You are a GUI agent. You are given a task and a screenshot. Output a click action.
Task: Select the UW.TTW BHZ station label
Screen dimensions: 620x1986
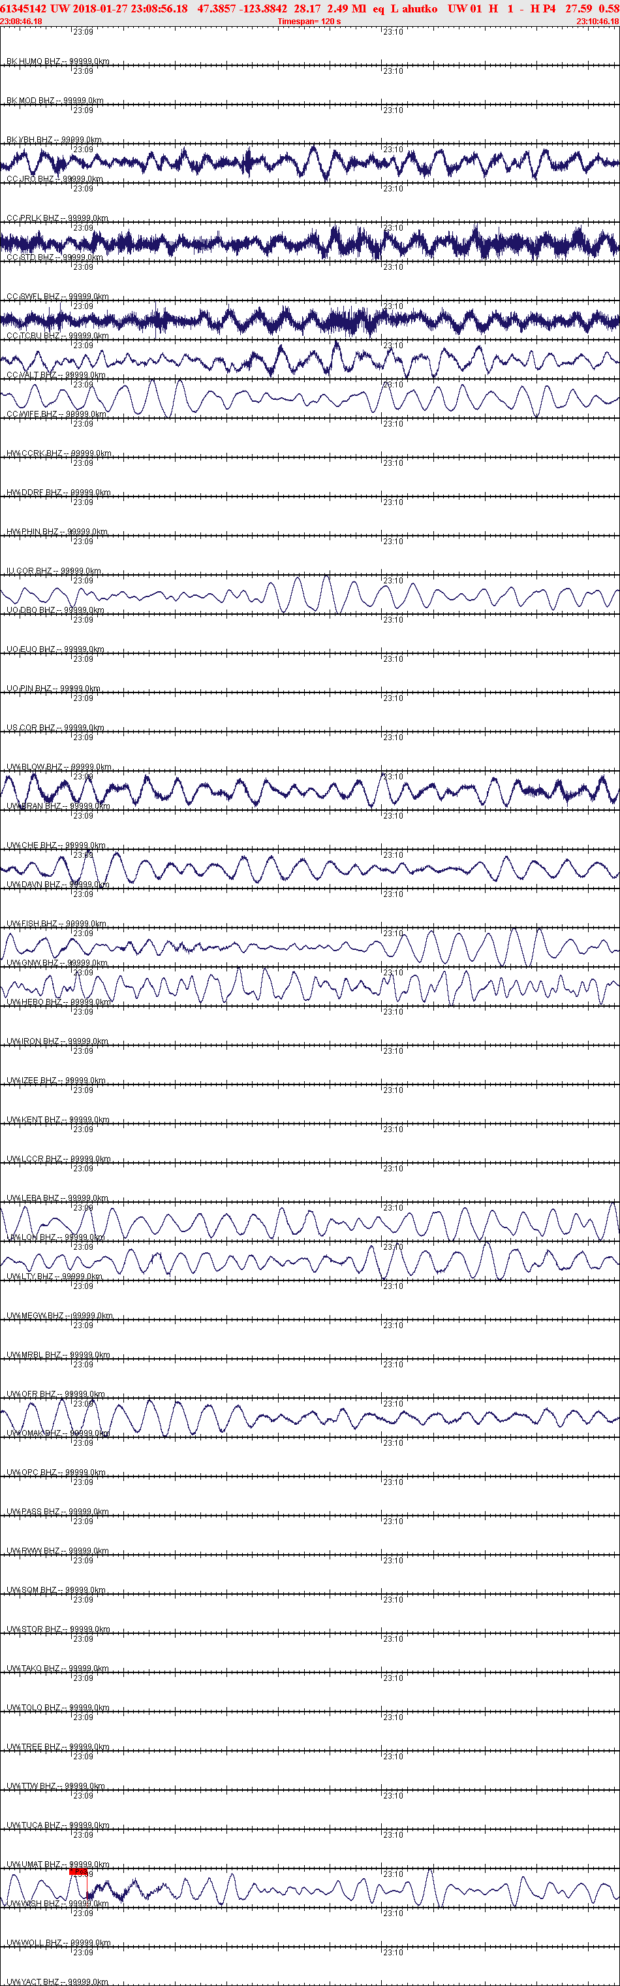pyautogui.click(x=56, y=1786)
